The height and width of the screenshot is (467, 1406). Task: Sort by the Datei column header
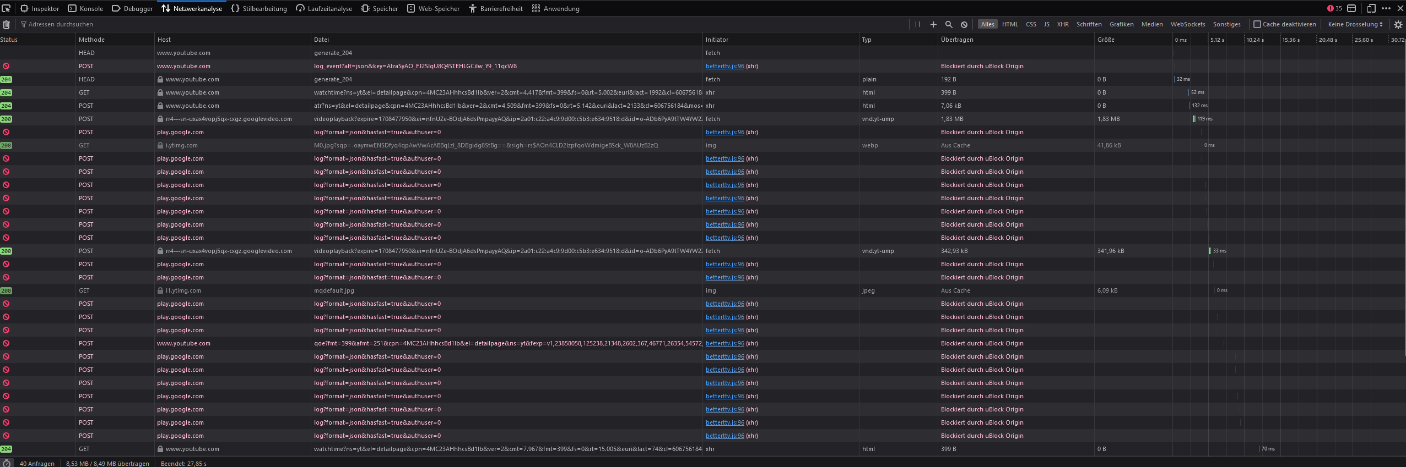(507, 40)
